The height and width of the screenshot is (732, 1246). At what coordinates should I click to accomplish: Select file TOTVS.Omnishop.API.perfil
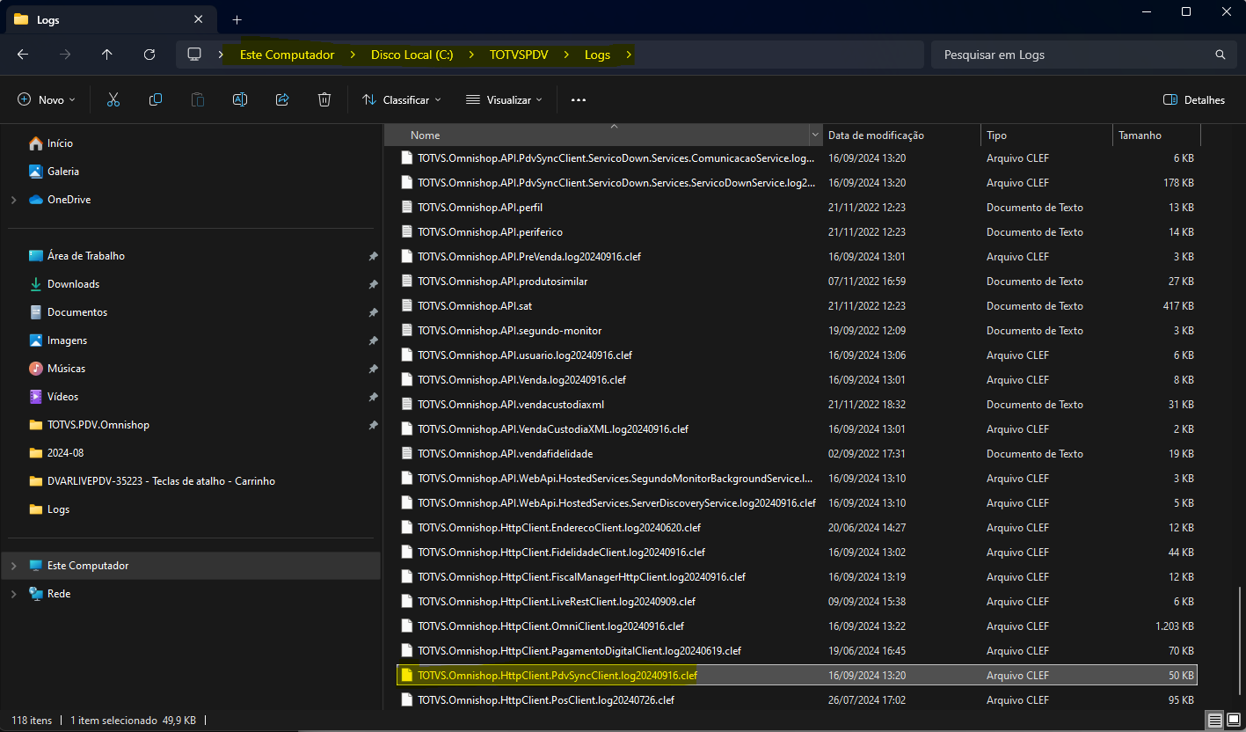point(480,208)
